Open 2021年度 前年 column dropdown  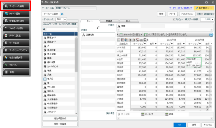184,44
